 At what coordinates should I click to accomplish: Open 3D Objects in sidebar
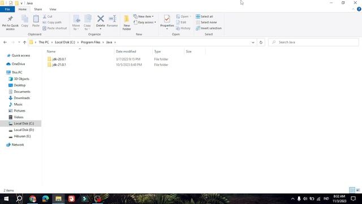[x=19, y=79]
